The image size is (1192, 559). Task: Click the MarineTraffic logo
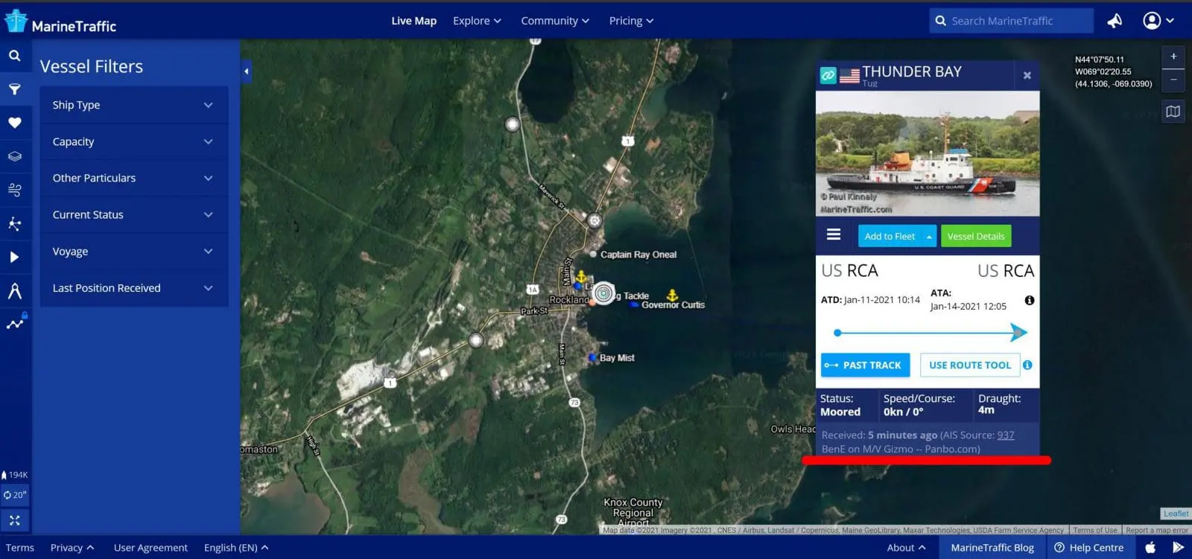pyautogui.click(x=60, y=23)
